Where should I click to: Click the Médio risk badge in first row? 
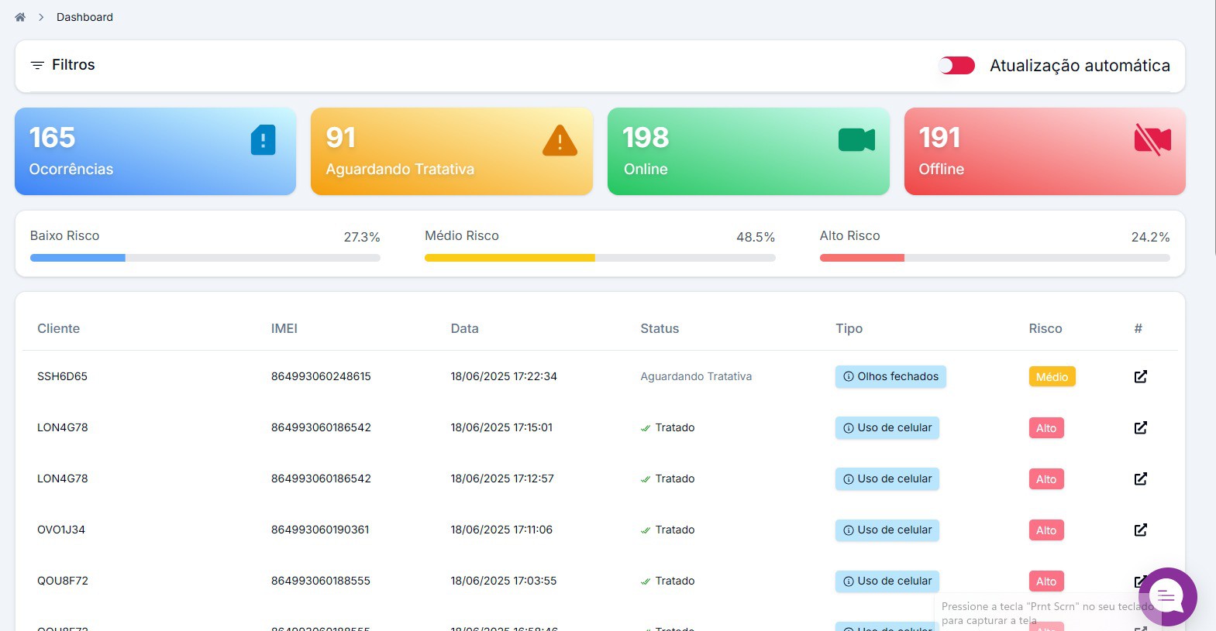tap(1052, 376)
